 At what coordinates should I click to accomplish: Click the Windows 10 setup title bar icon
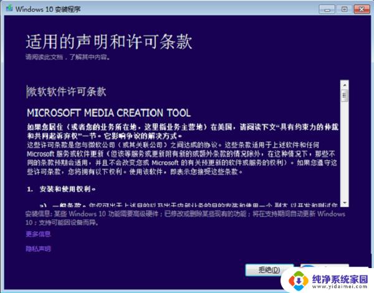coord(9,9)
